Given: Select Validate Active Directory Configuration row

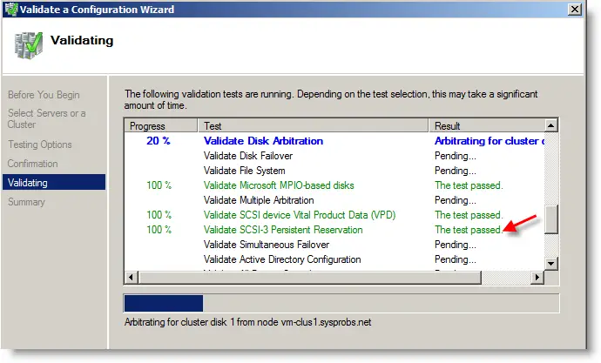Looking at the screenshot, I should pyautogui.click(x=334, y=259).
